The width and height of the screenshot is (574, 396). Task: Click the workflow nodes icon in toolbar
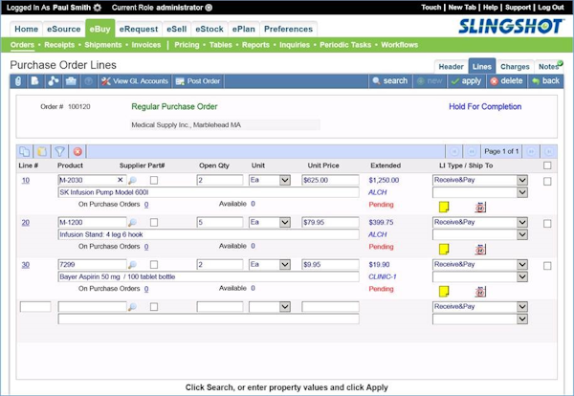(x=53, y=81)
